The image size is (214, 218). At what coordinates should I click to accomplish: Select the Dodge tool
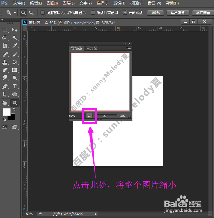pos(15,78)
